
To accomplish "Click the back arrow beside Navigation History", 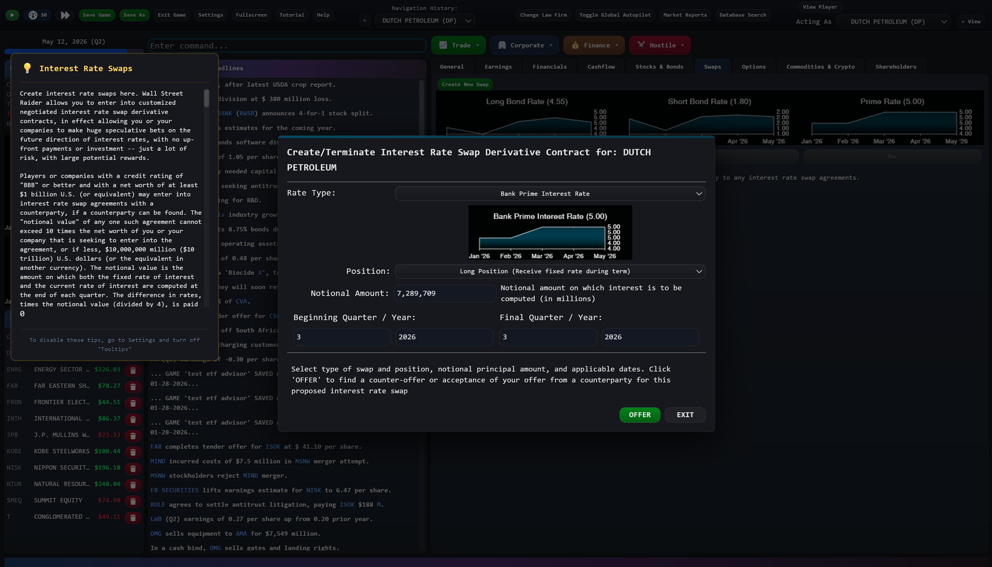I will [365, 20].
